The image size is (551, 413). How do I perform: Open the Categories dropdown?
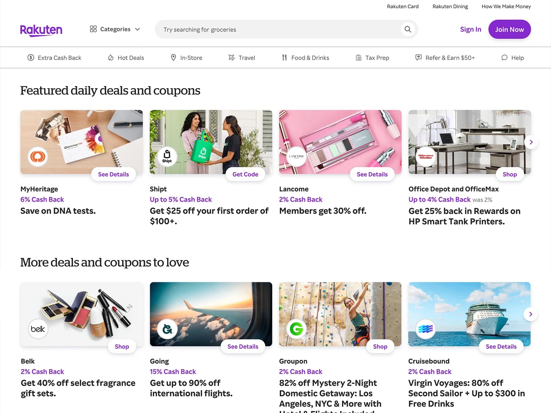coord(115,29)
